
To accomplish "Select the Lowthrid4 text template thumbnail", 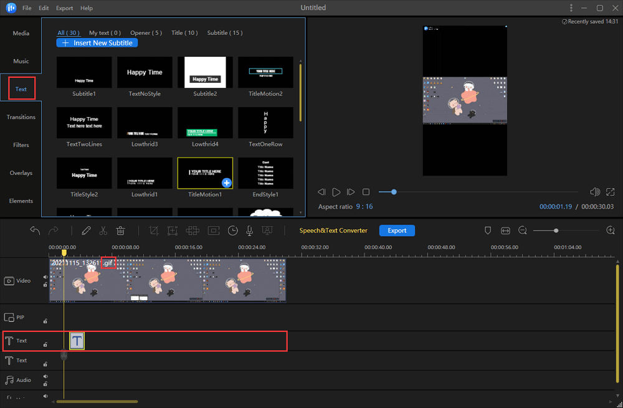I will 205,122.
